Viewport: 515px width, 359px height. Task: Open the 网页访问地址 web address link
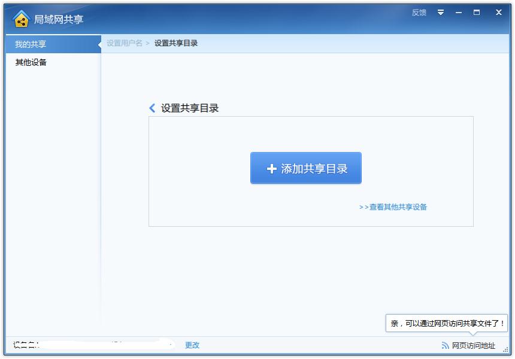click(x=474, y=346)
